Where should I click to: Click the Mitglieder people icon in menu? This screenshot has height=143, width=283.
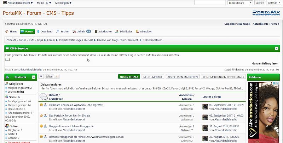pos(117,31)
